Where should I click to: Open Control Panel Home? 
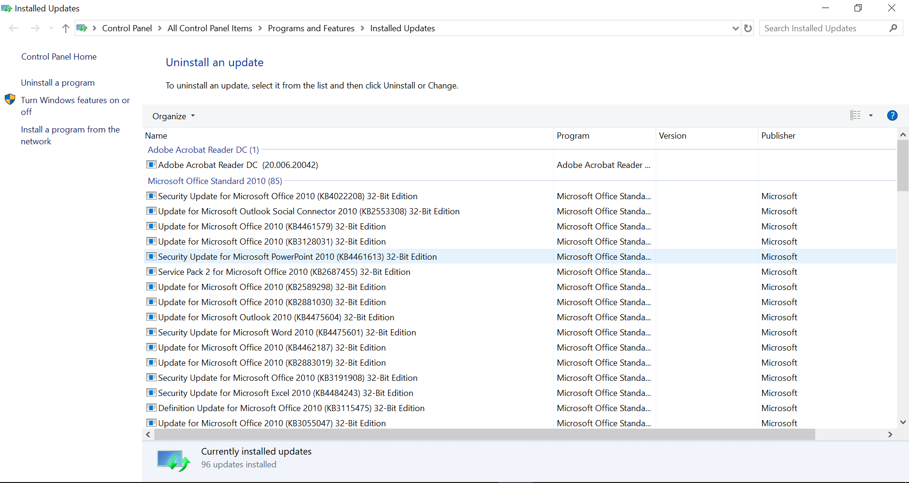click(x=59, y=57)
